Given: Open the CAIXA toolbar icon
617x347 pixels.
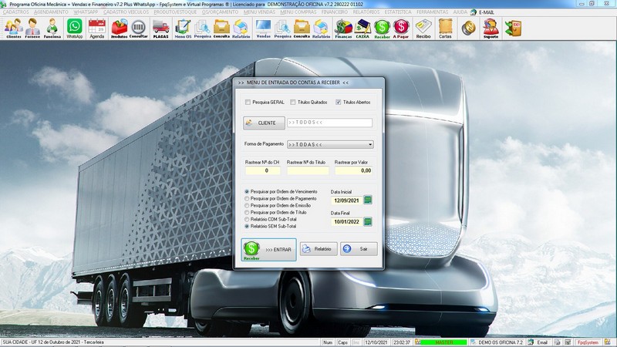Looking at the screenshot, I should (362, 29).
